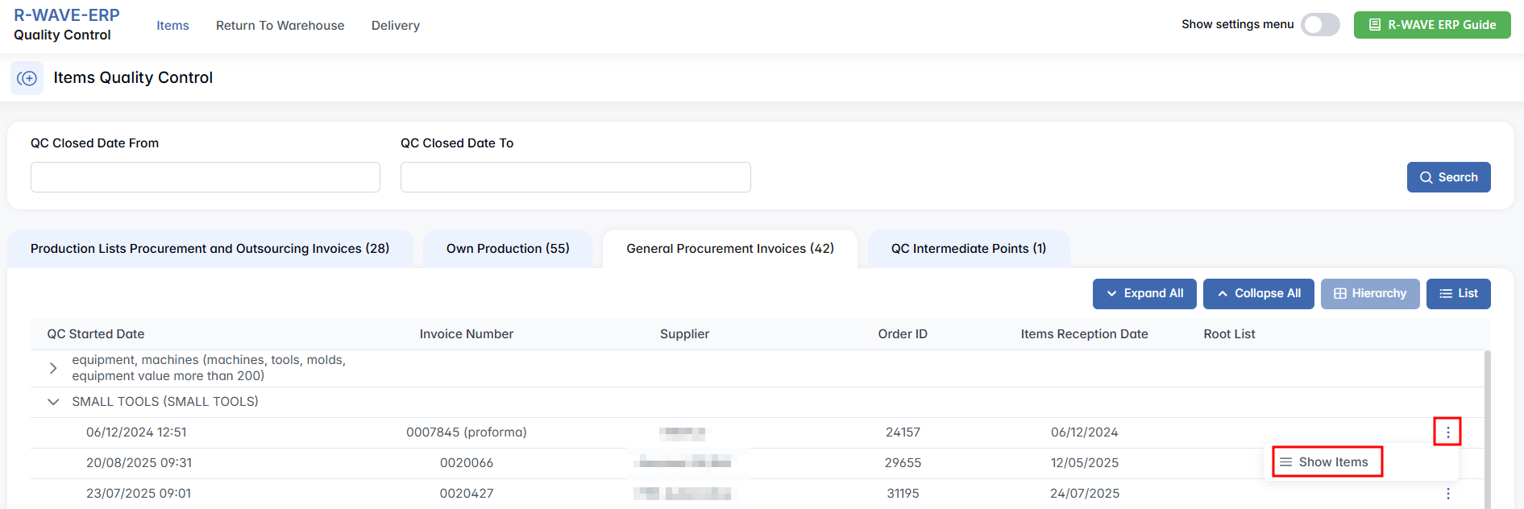This screenshot has width=1524, height=509.
Task: Expand the equipment, machines category row
Action: pyautogui.click(x=53, y=368)
